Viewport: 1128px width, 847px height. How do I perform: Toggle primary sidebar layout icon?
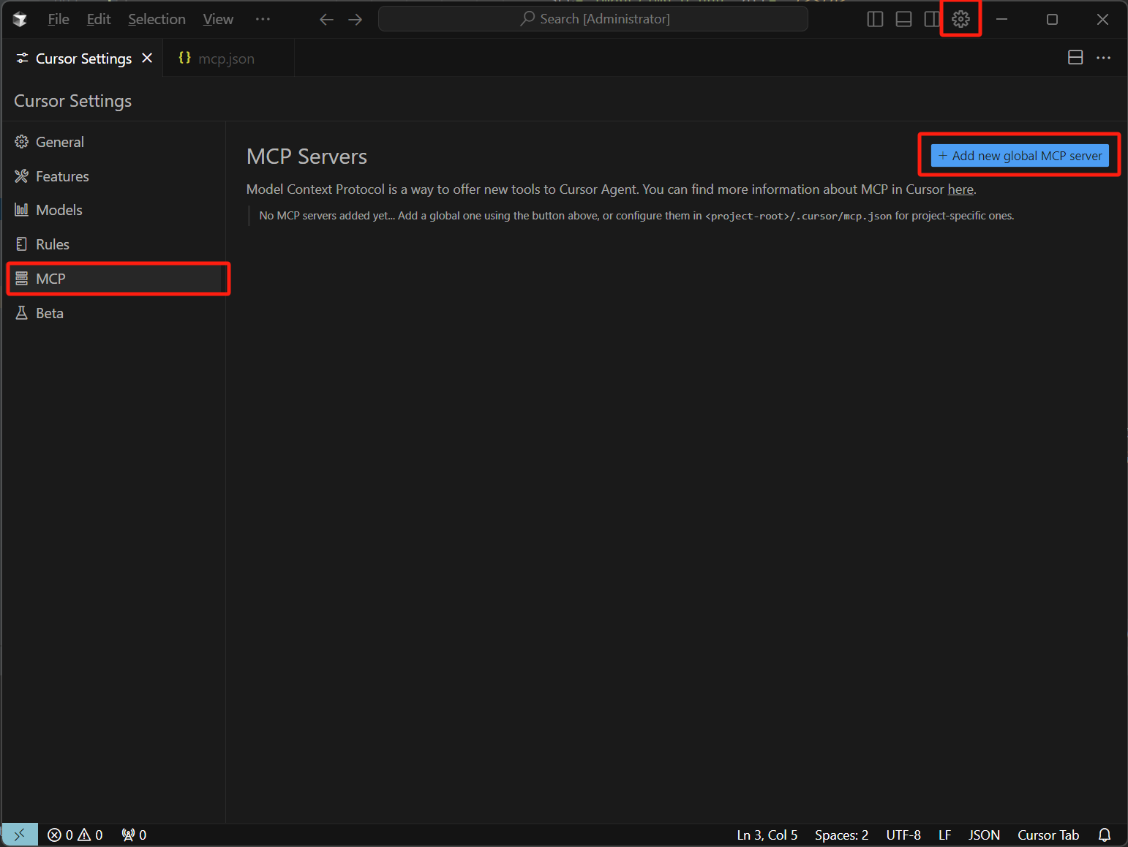pyautogui.click(x=875, y=19)
